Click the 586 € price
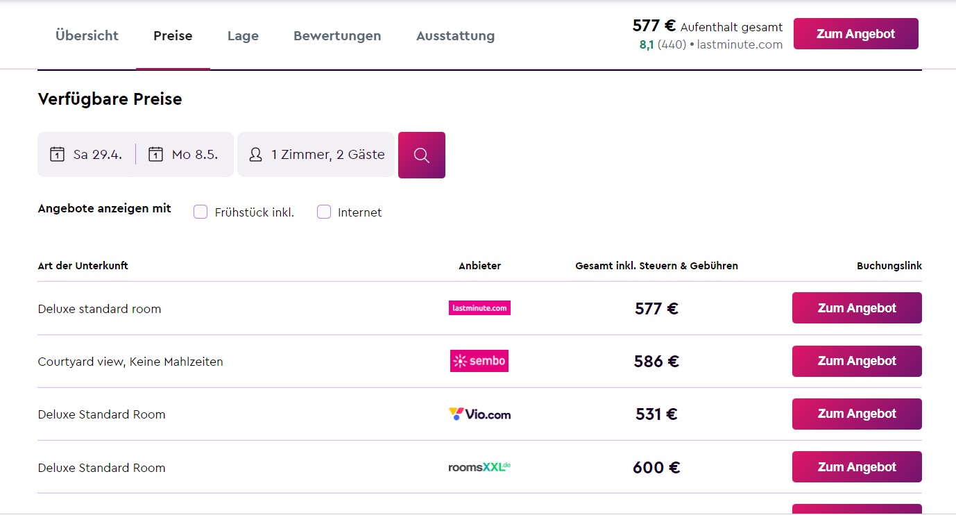This screenshot has height=515, width=956. [x=656, y=361]
